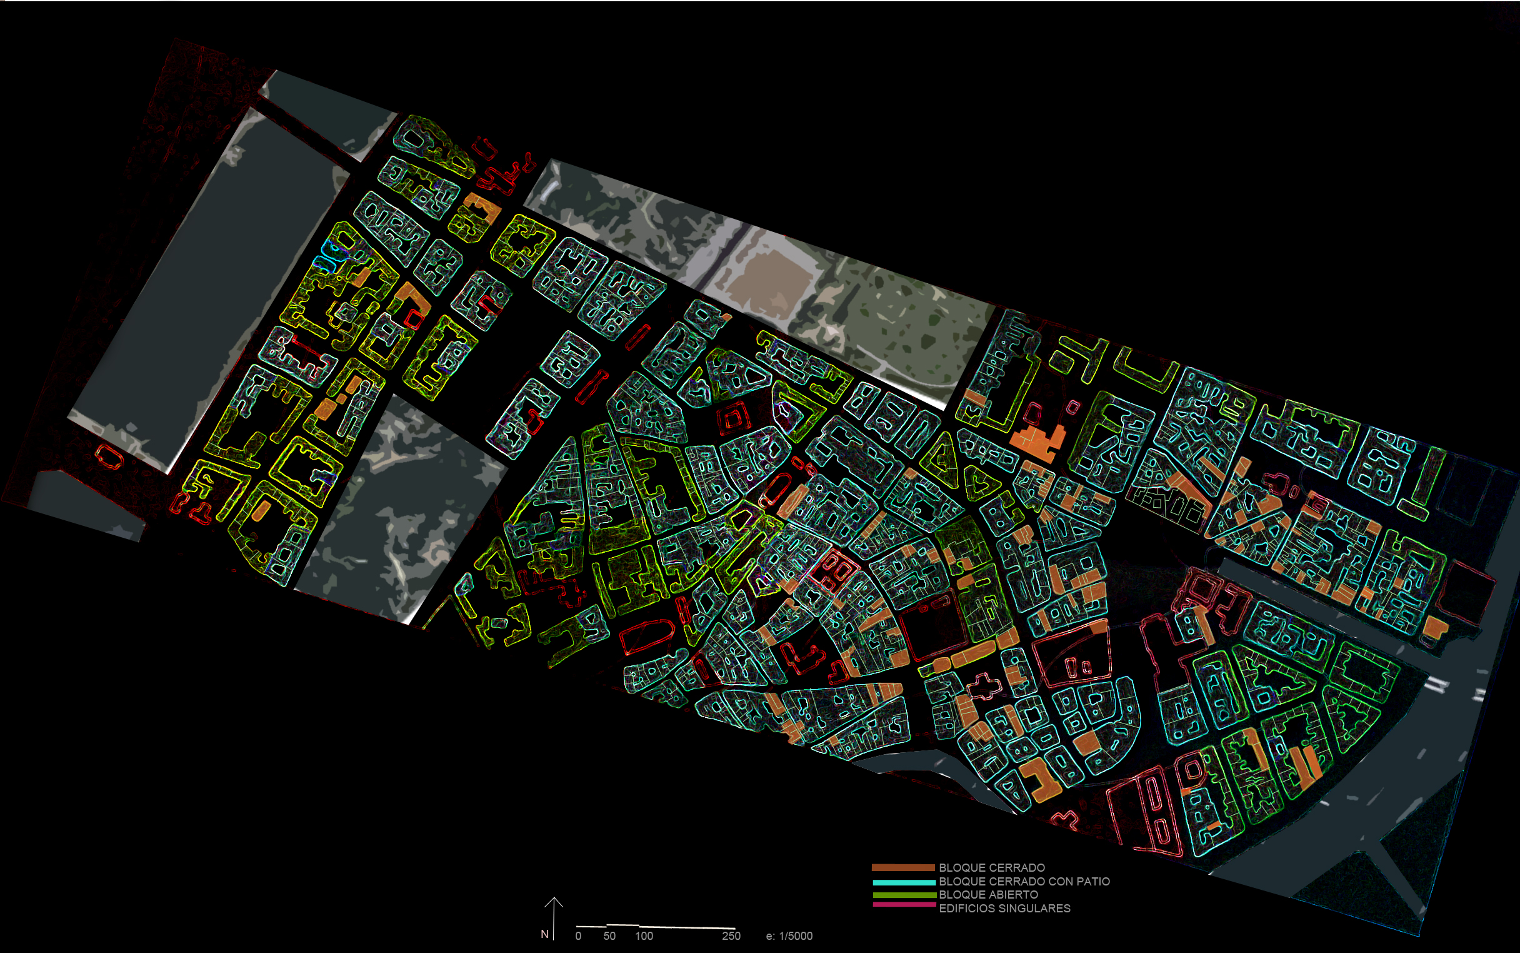Image resolution: width=1520 pixels, height=953 pixels.
Task: Click the 'BLOQUE ABIERTO' legend label
Action: pos(988,895)
